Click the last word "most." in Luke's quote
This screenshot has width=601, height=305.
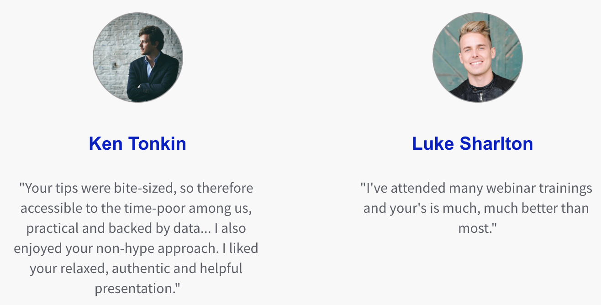477,228
